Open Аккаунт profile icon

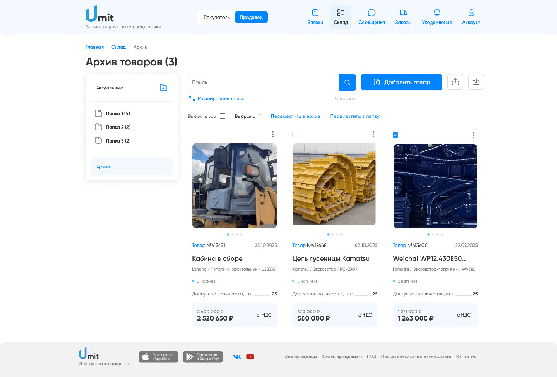click(471, 13)
